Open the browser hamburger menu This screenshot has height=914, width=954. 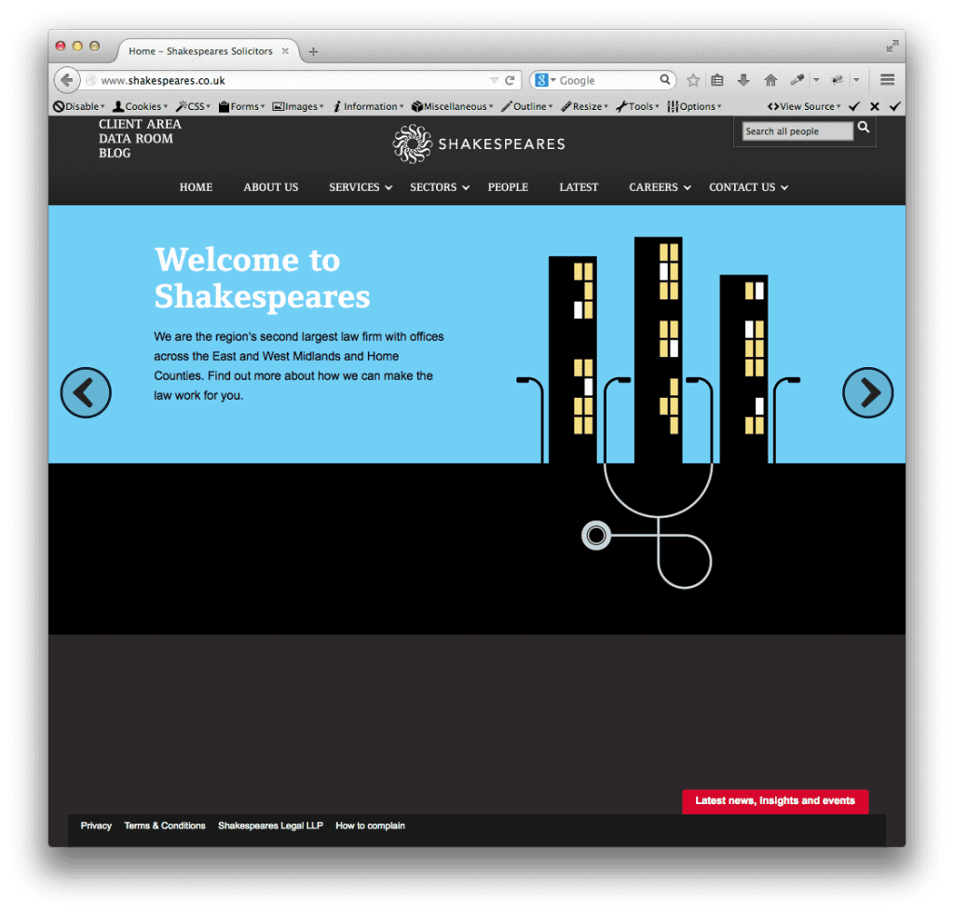pyautogui.click(x=887, y=79)
